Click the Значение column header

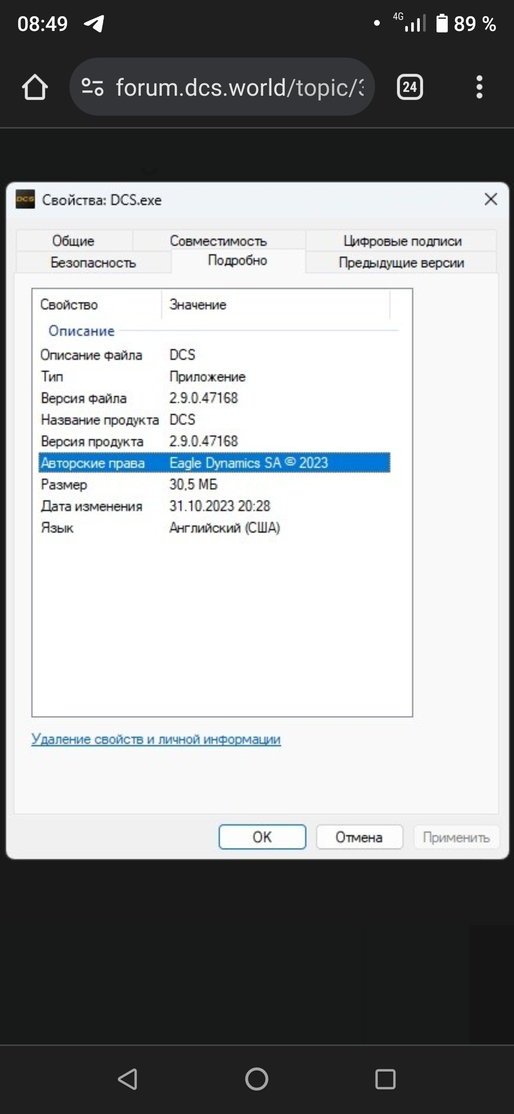[x=276, y=304]
